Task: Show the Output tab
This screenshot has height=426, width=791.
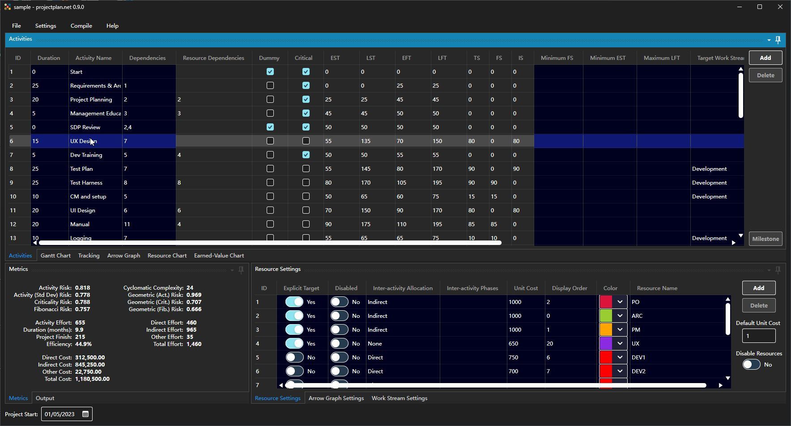Action: click(45, 398)
